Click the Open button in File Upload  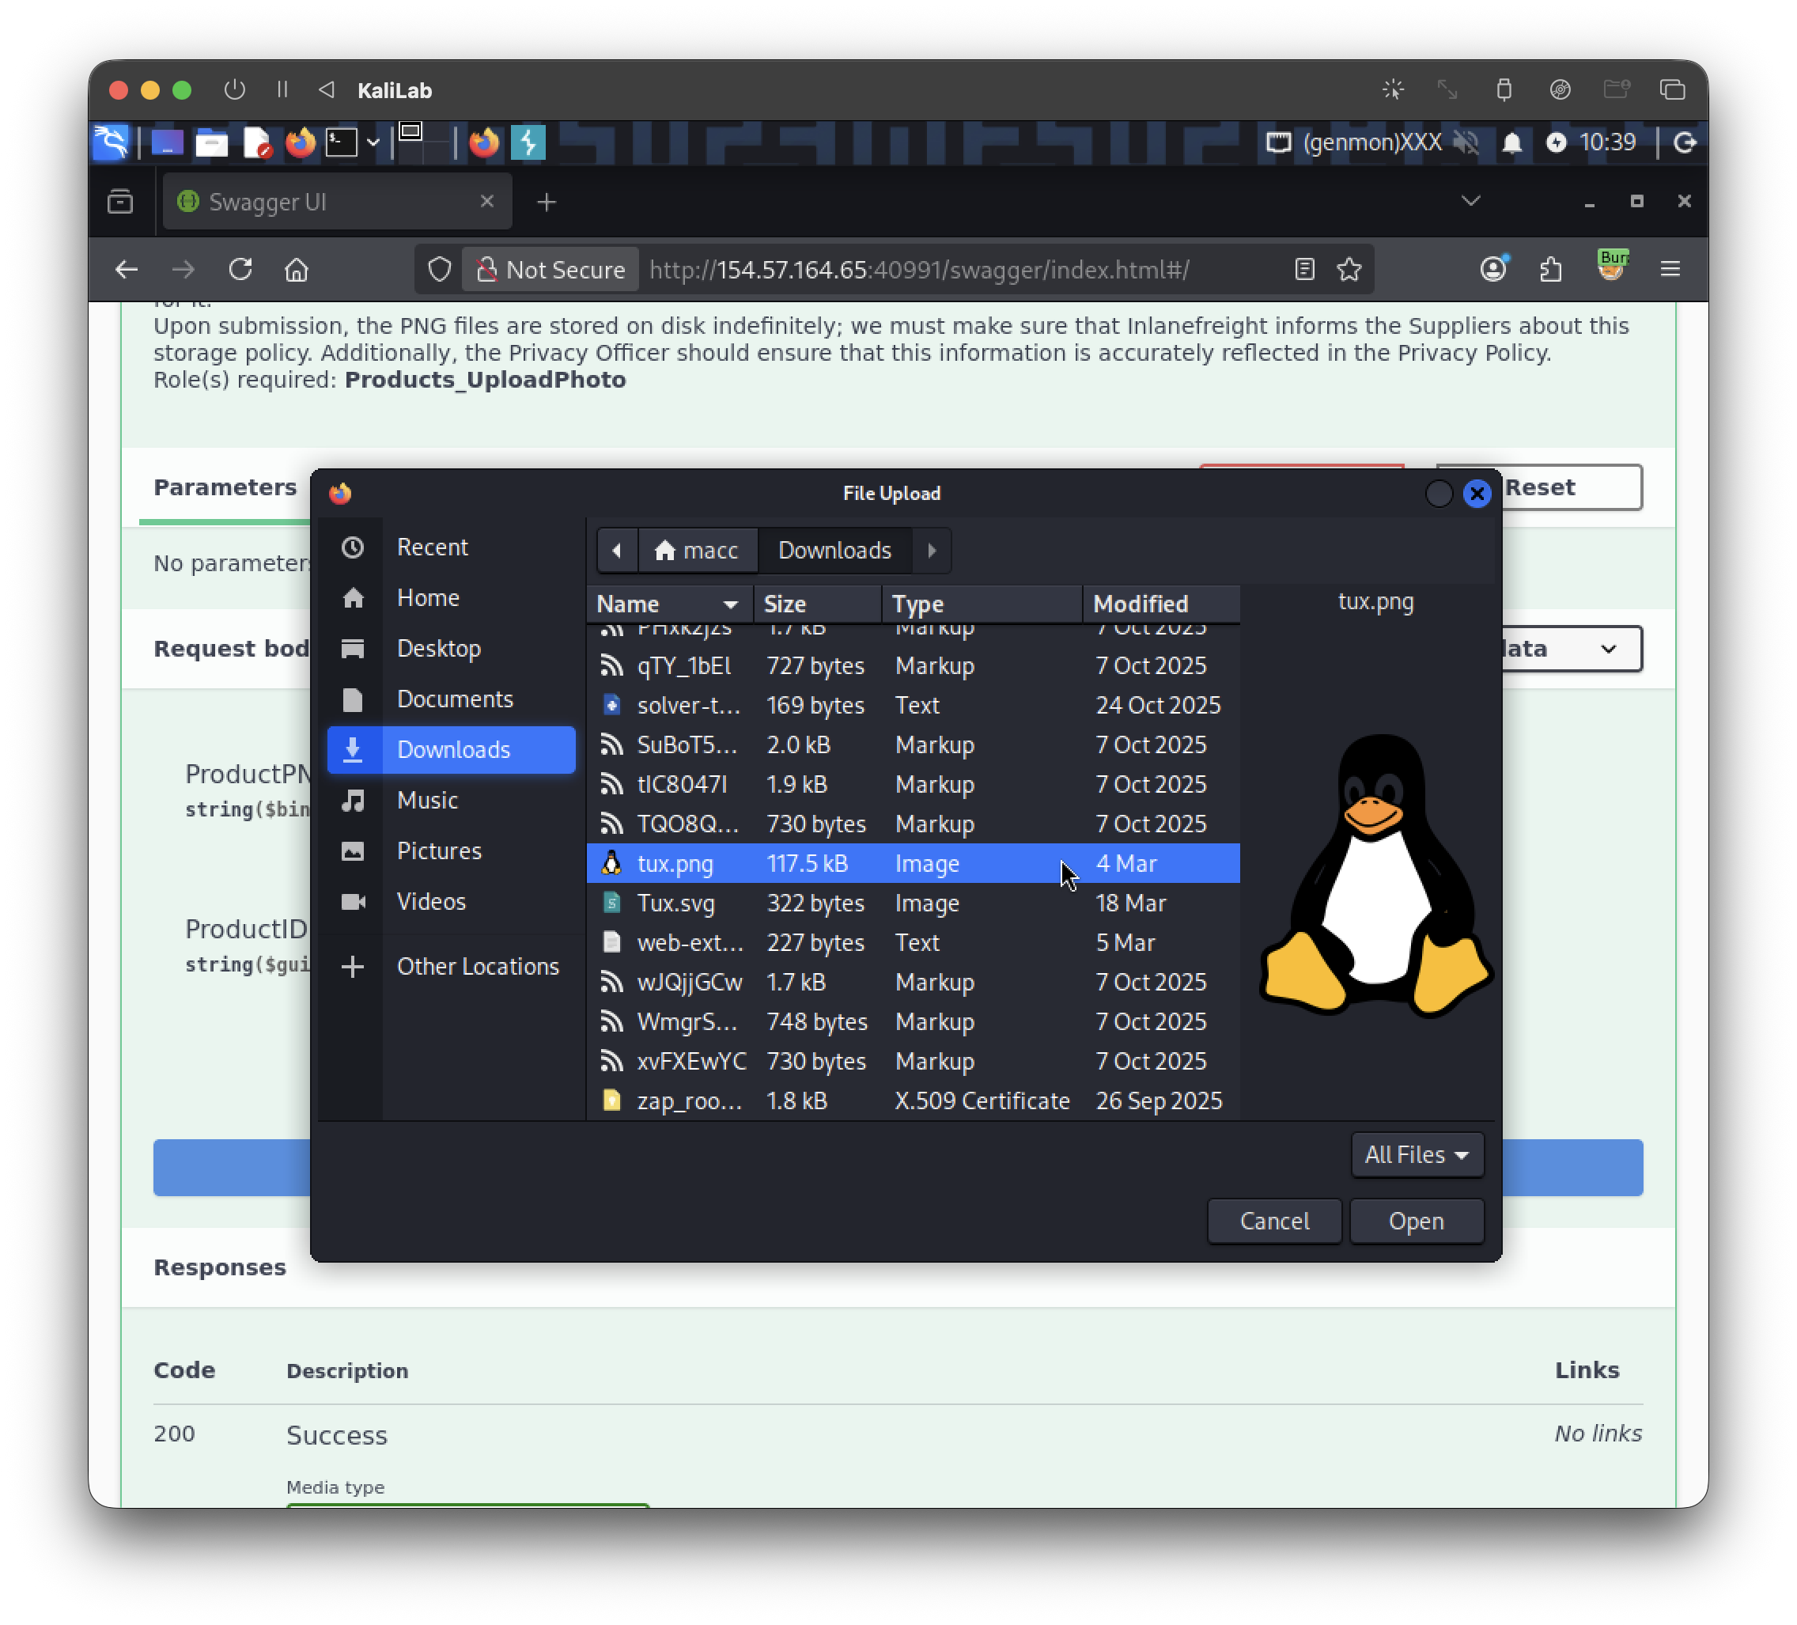(x=1417, y=1222)
